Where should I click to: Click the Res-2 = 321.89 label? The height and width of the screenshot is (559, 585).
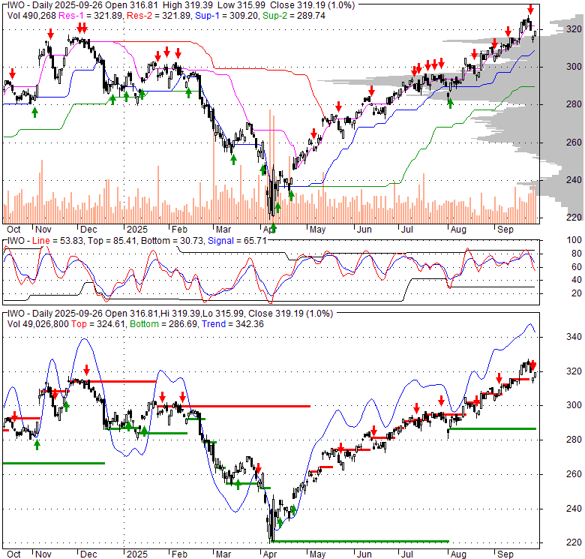pos(158,16)
